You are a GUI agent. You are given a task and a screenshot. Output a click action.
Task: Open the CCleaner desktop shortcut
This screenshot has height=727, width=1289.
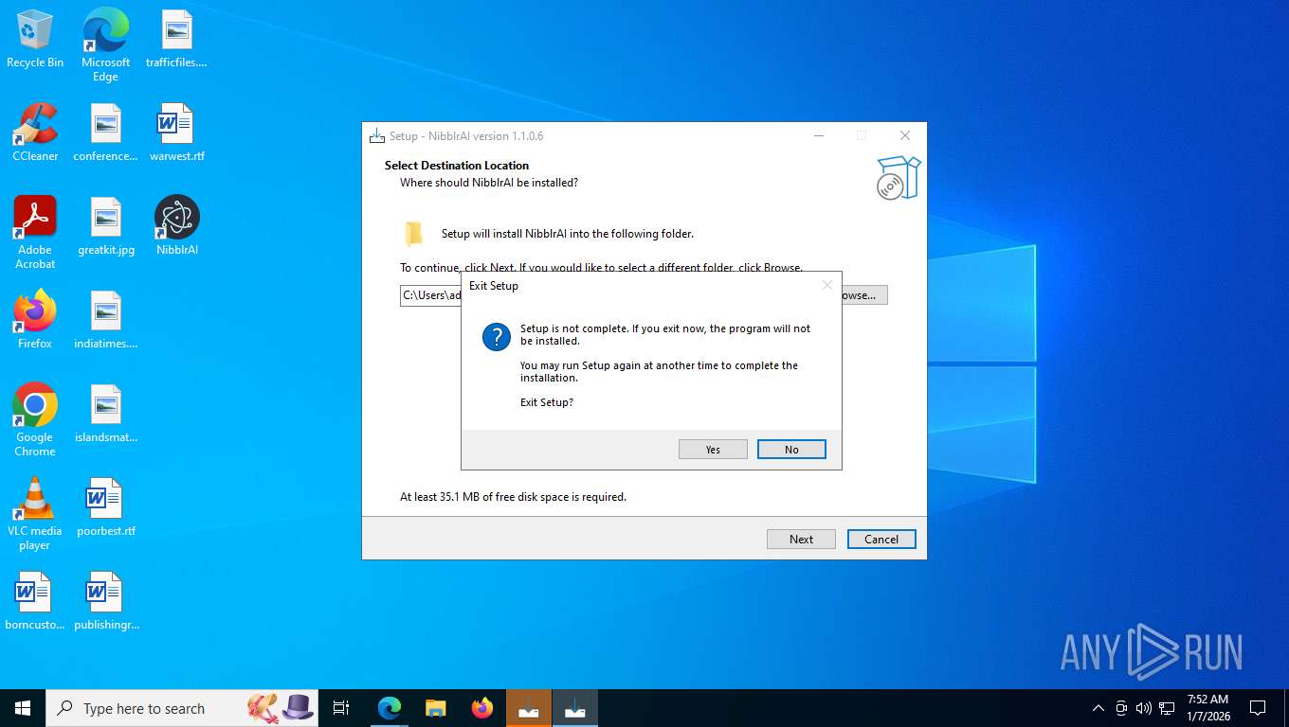pyautogui.click(x=35, y=133)
